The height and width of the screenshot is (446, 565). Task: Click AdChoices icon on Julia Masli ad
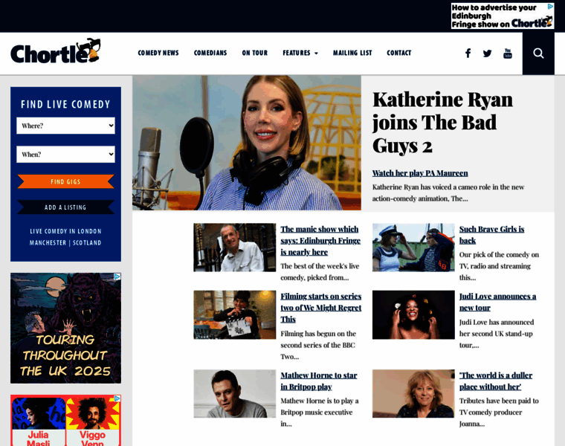coord(117,398)
